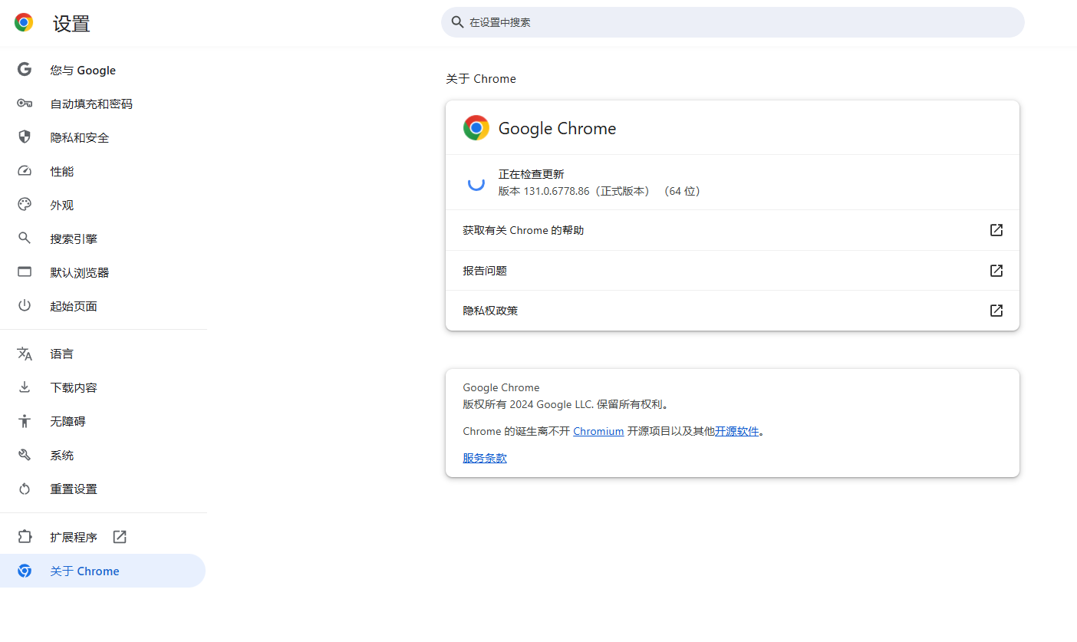1077x642 pixels.
Task: Open the 开源软件 link
Action: [x=737, y=431]
